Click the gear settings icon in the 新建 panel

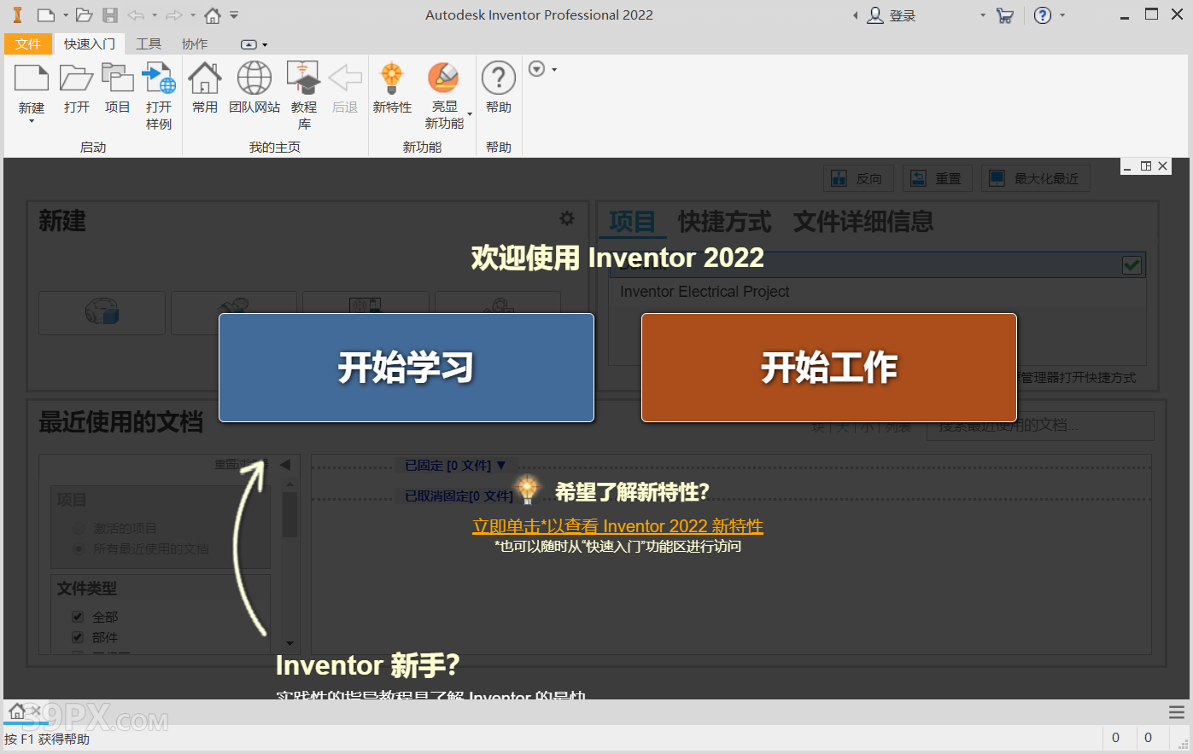click(x=567, y=219)
